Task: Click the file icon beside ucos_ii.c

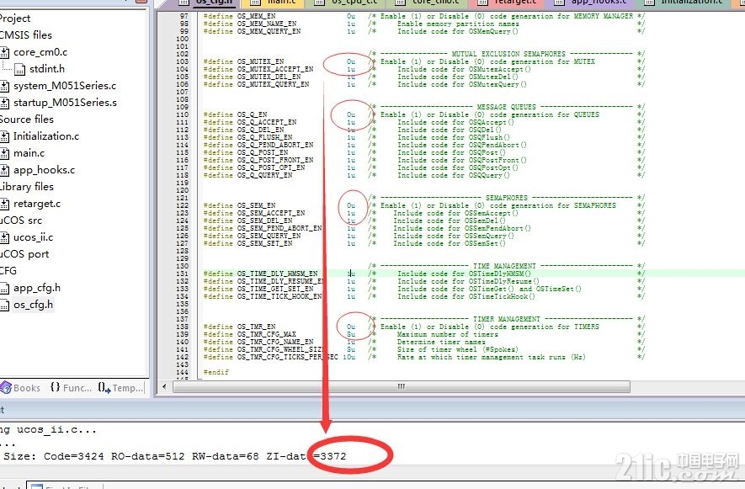Action: (4, 237)
